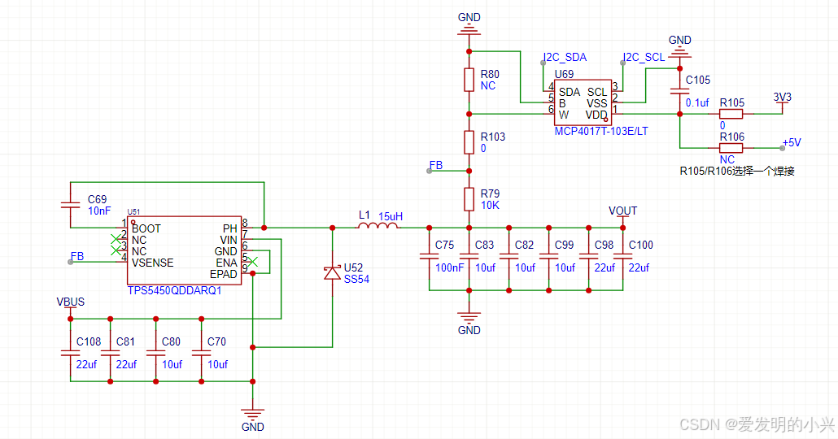Click the SS54 diode value text
838x439 pixels.
point(356,280)
